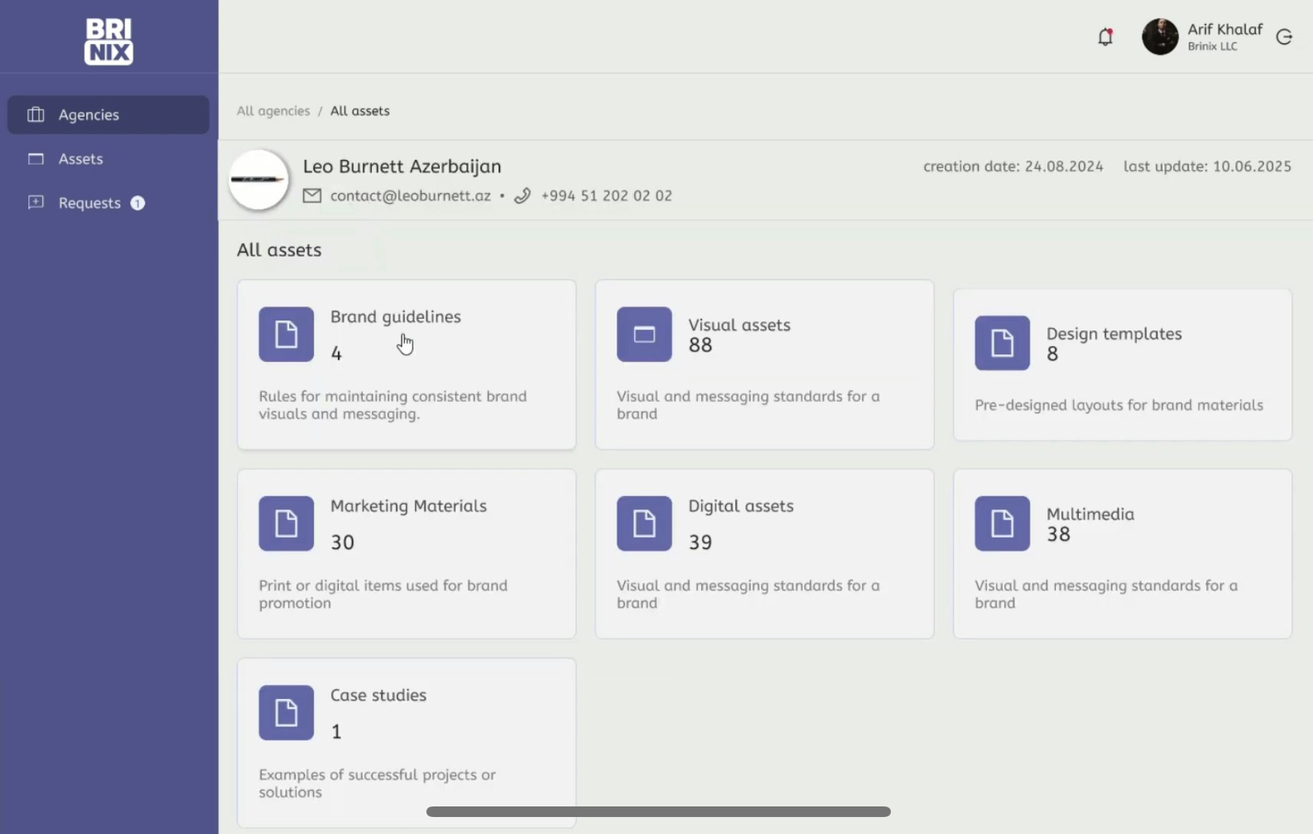This screenshot has width=1313, height=834.
Task: Click the All assets breadcrumb
Action: pyautogui.click(x=360, y=111)
